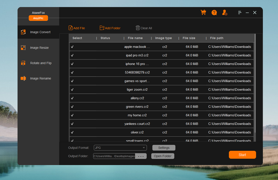Click the Output Folder path field

pos(114,156)
